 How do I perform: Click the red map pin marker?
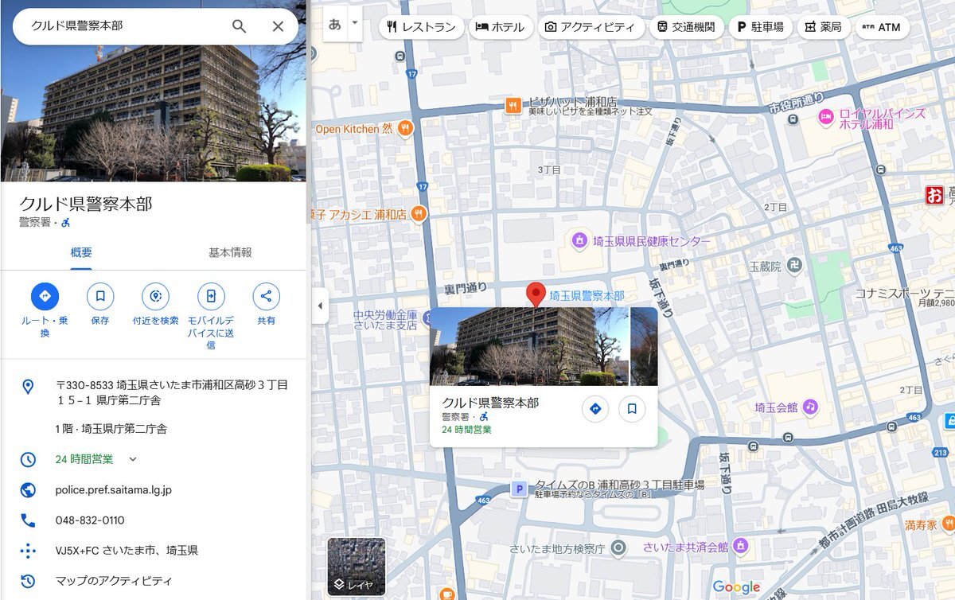tap(536, 294)
